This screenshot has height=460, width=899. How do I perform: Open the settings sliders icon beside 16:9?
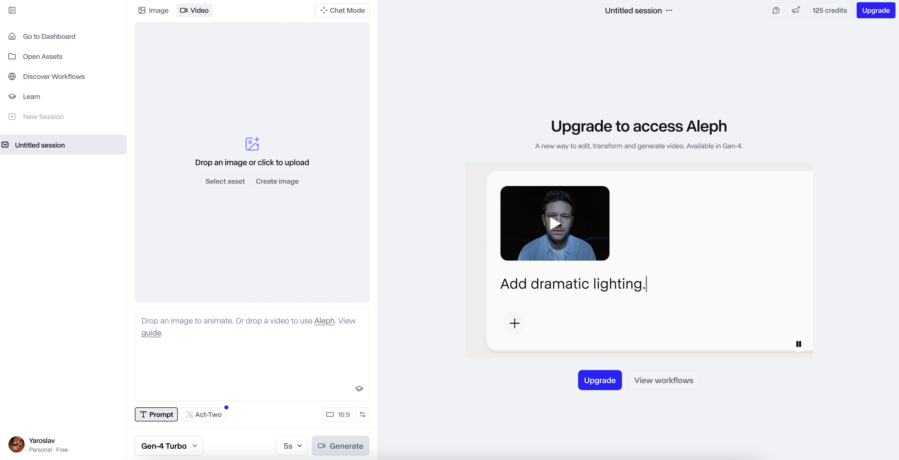point(362,414)
